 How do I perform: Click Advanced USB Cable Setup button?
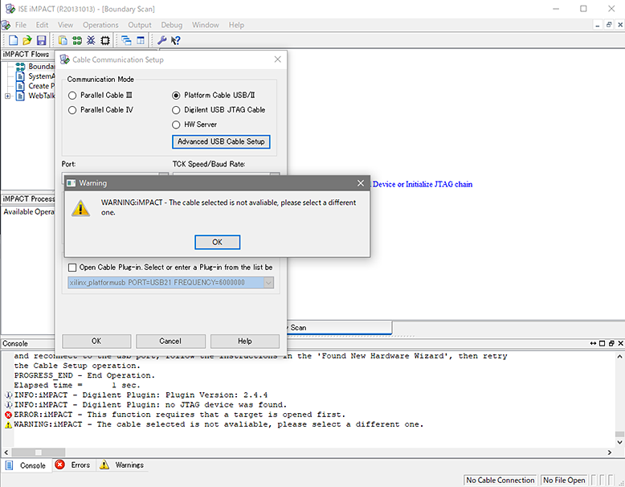tap(221, 141)
